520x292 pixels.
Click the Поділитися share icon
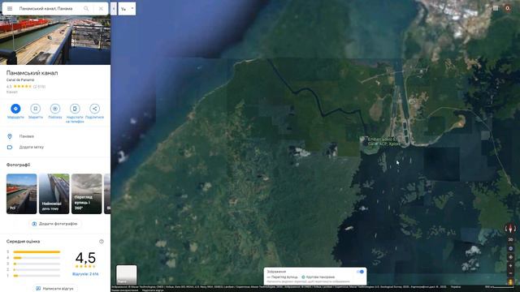tap(94, 109)
